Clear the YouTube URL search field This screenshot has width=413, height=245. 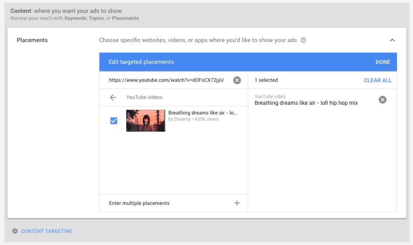(x=237, y=80)
